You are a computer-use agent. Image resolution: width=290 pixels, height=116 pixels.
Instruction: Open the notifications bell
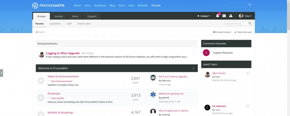click(217, 16)
